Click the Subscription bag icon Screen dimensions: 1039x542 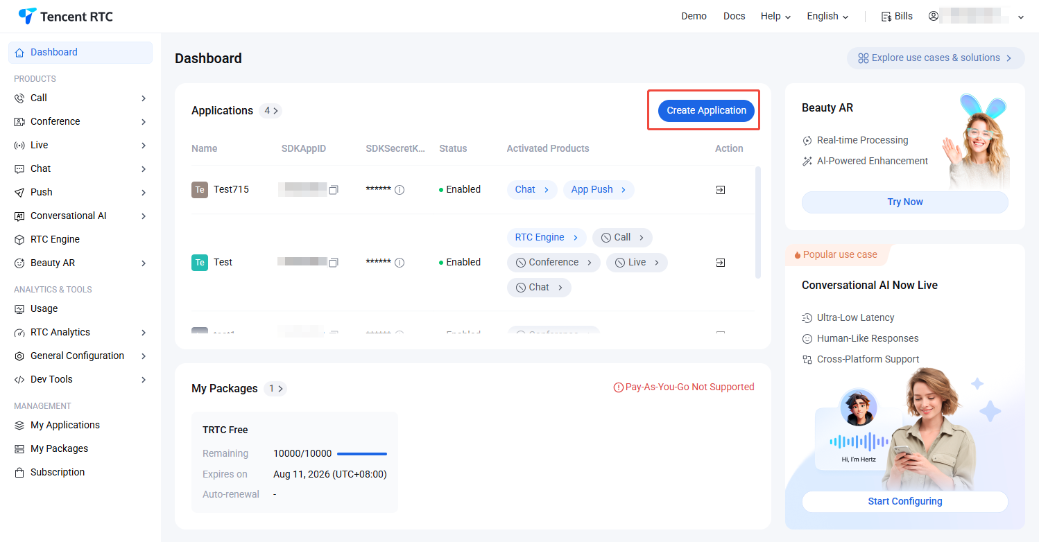click(19, 473)
